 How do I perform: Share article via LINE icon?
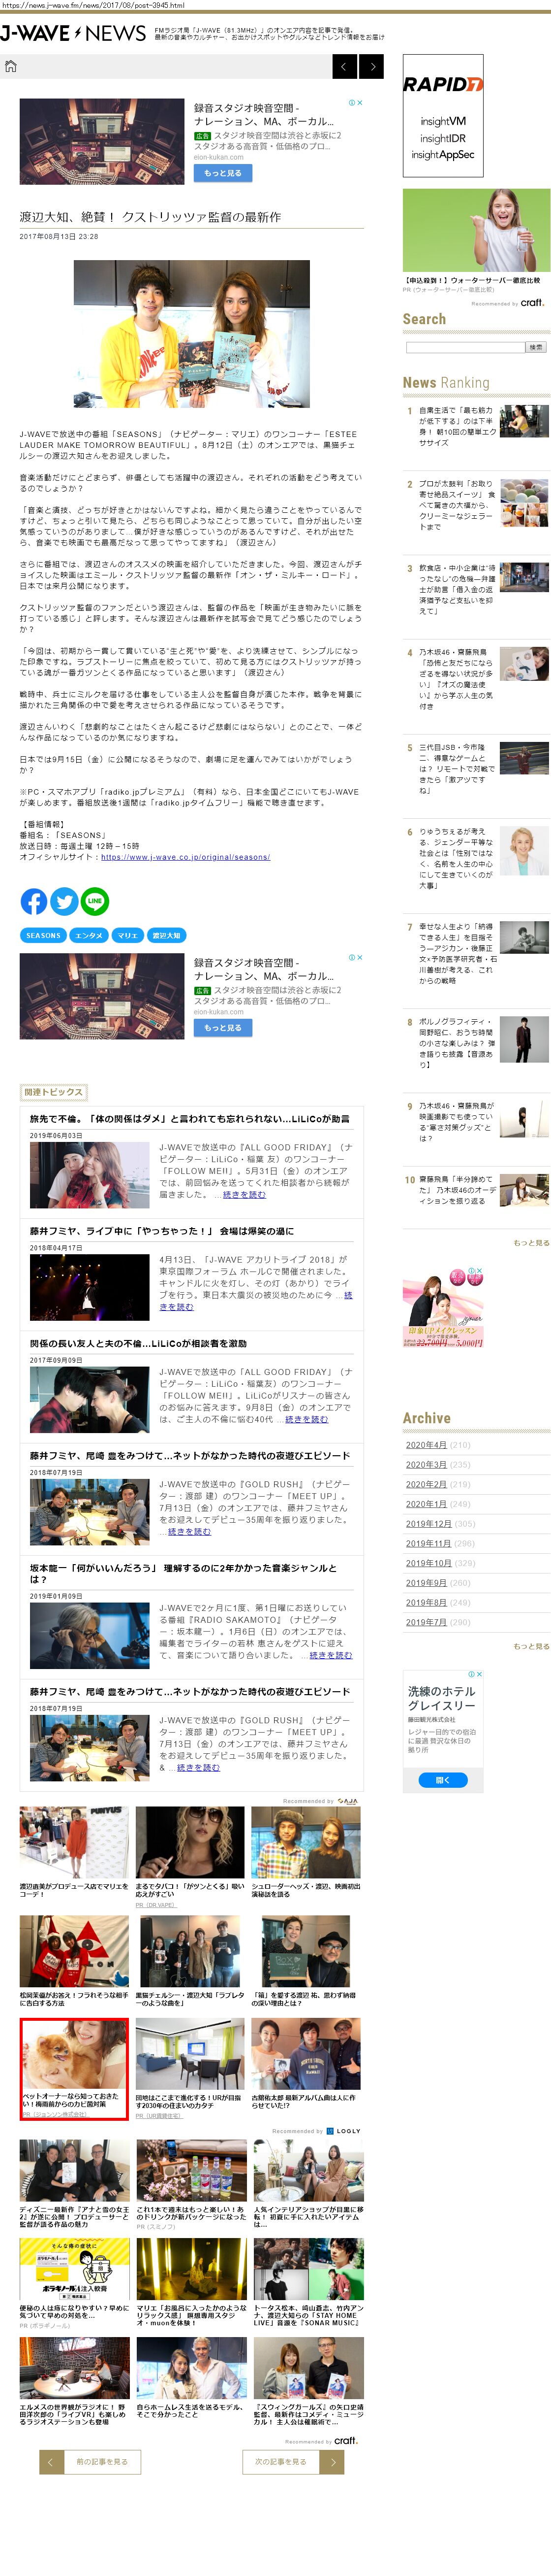(x=95, y=901)
